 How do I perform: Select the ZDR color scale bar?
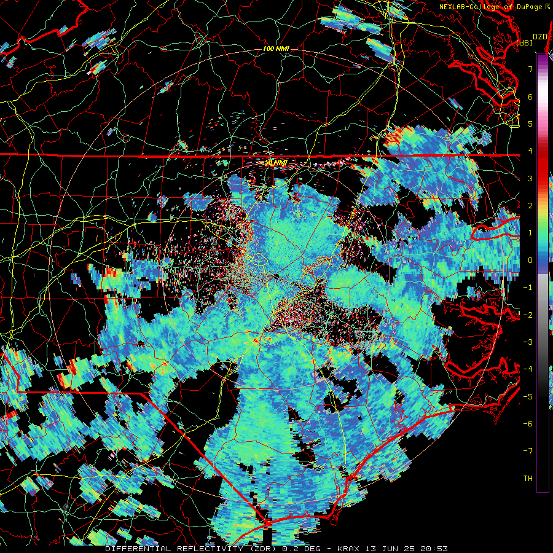pos(543,273)
